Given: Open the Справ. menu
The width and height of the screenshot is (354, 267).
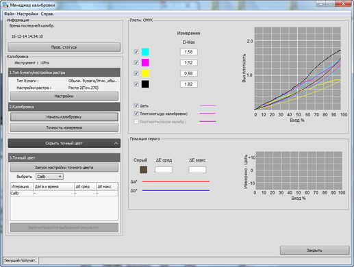Looking at the screenshot, I should (x=47, y=14).
